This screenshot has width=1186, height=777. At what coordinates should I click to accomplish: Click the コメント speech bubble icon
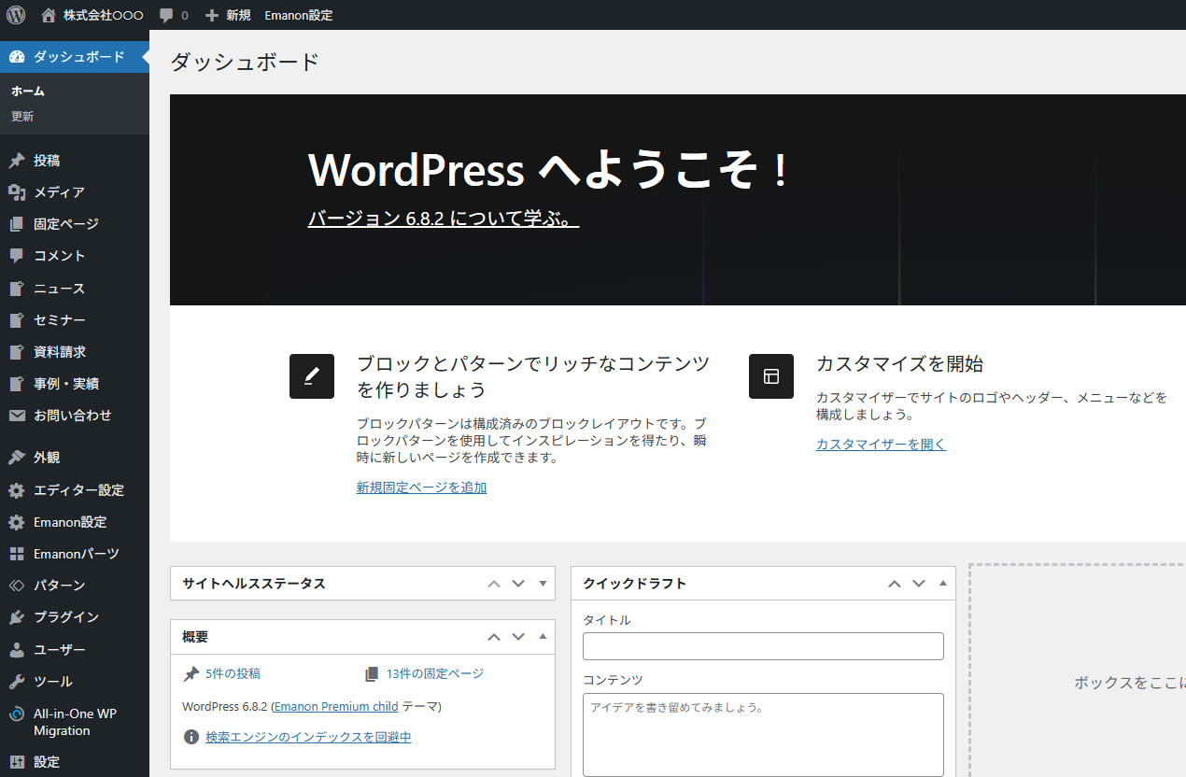click(17, 256)
